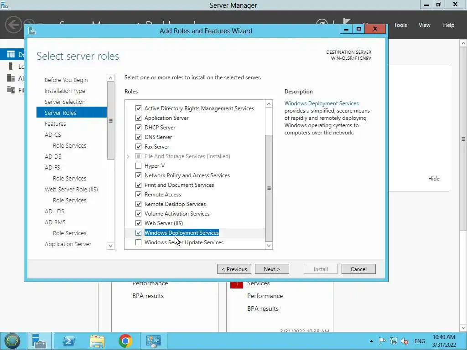The height and width of the screenshot is (350, 467).
Task: Uncheck the DHCP Server role
Action: click(138, 128)
